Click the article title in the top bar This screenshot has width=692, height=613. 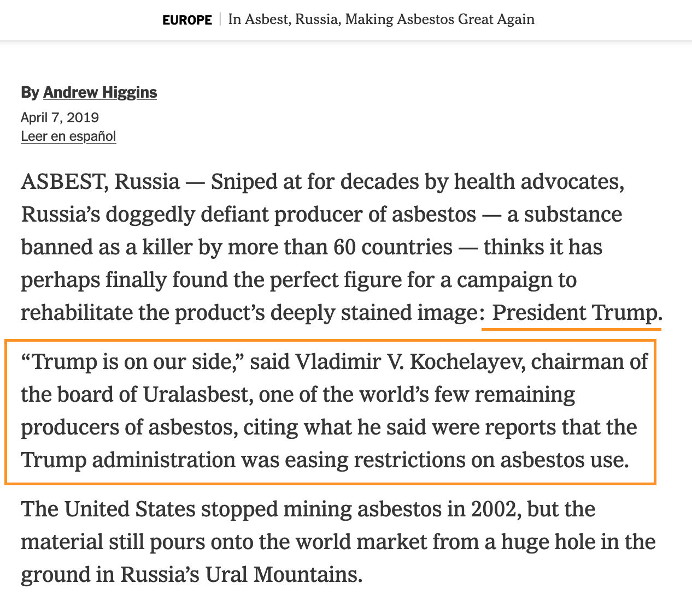pos(381,20)
